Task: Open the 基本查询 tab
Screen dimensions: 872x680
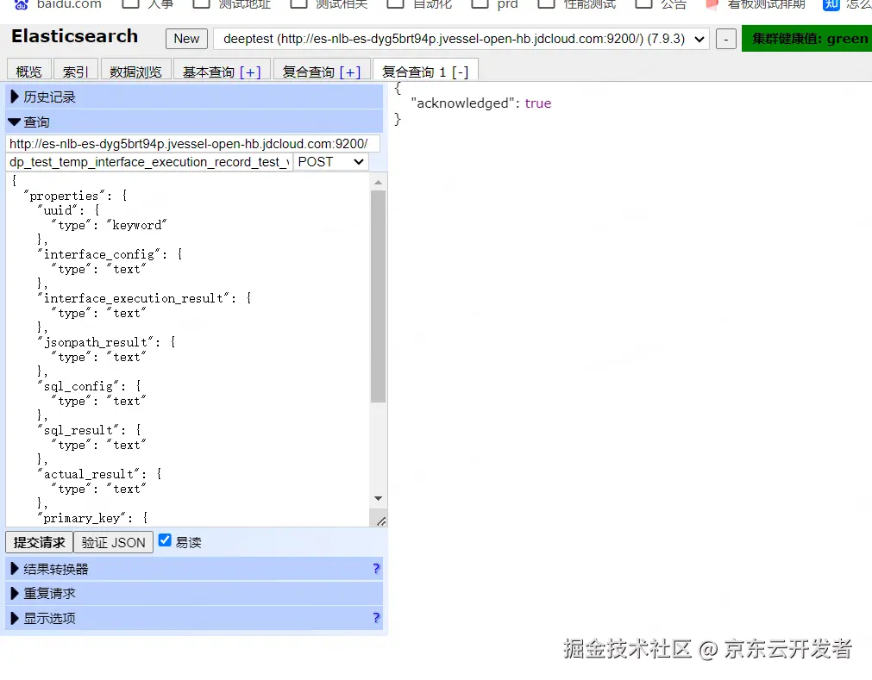Action: [x=209, y=72]
